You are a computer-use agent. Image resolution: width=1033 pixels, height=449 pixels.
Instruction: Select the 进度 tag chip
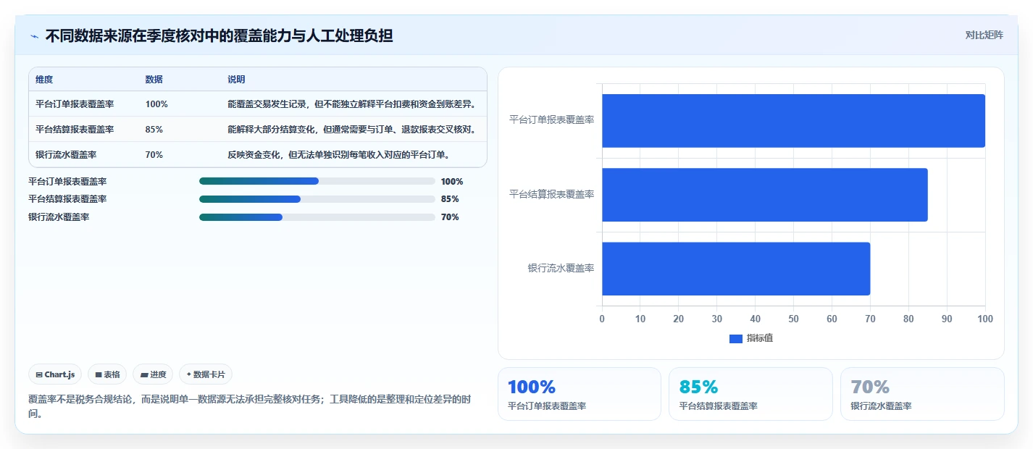tap(153, 374)
